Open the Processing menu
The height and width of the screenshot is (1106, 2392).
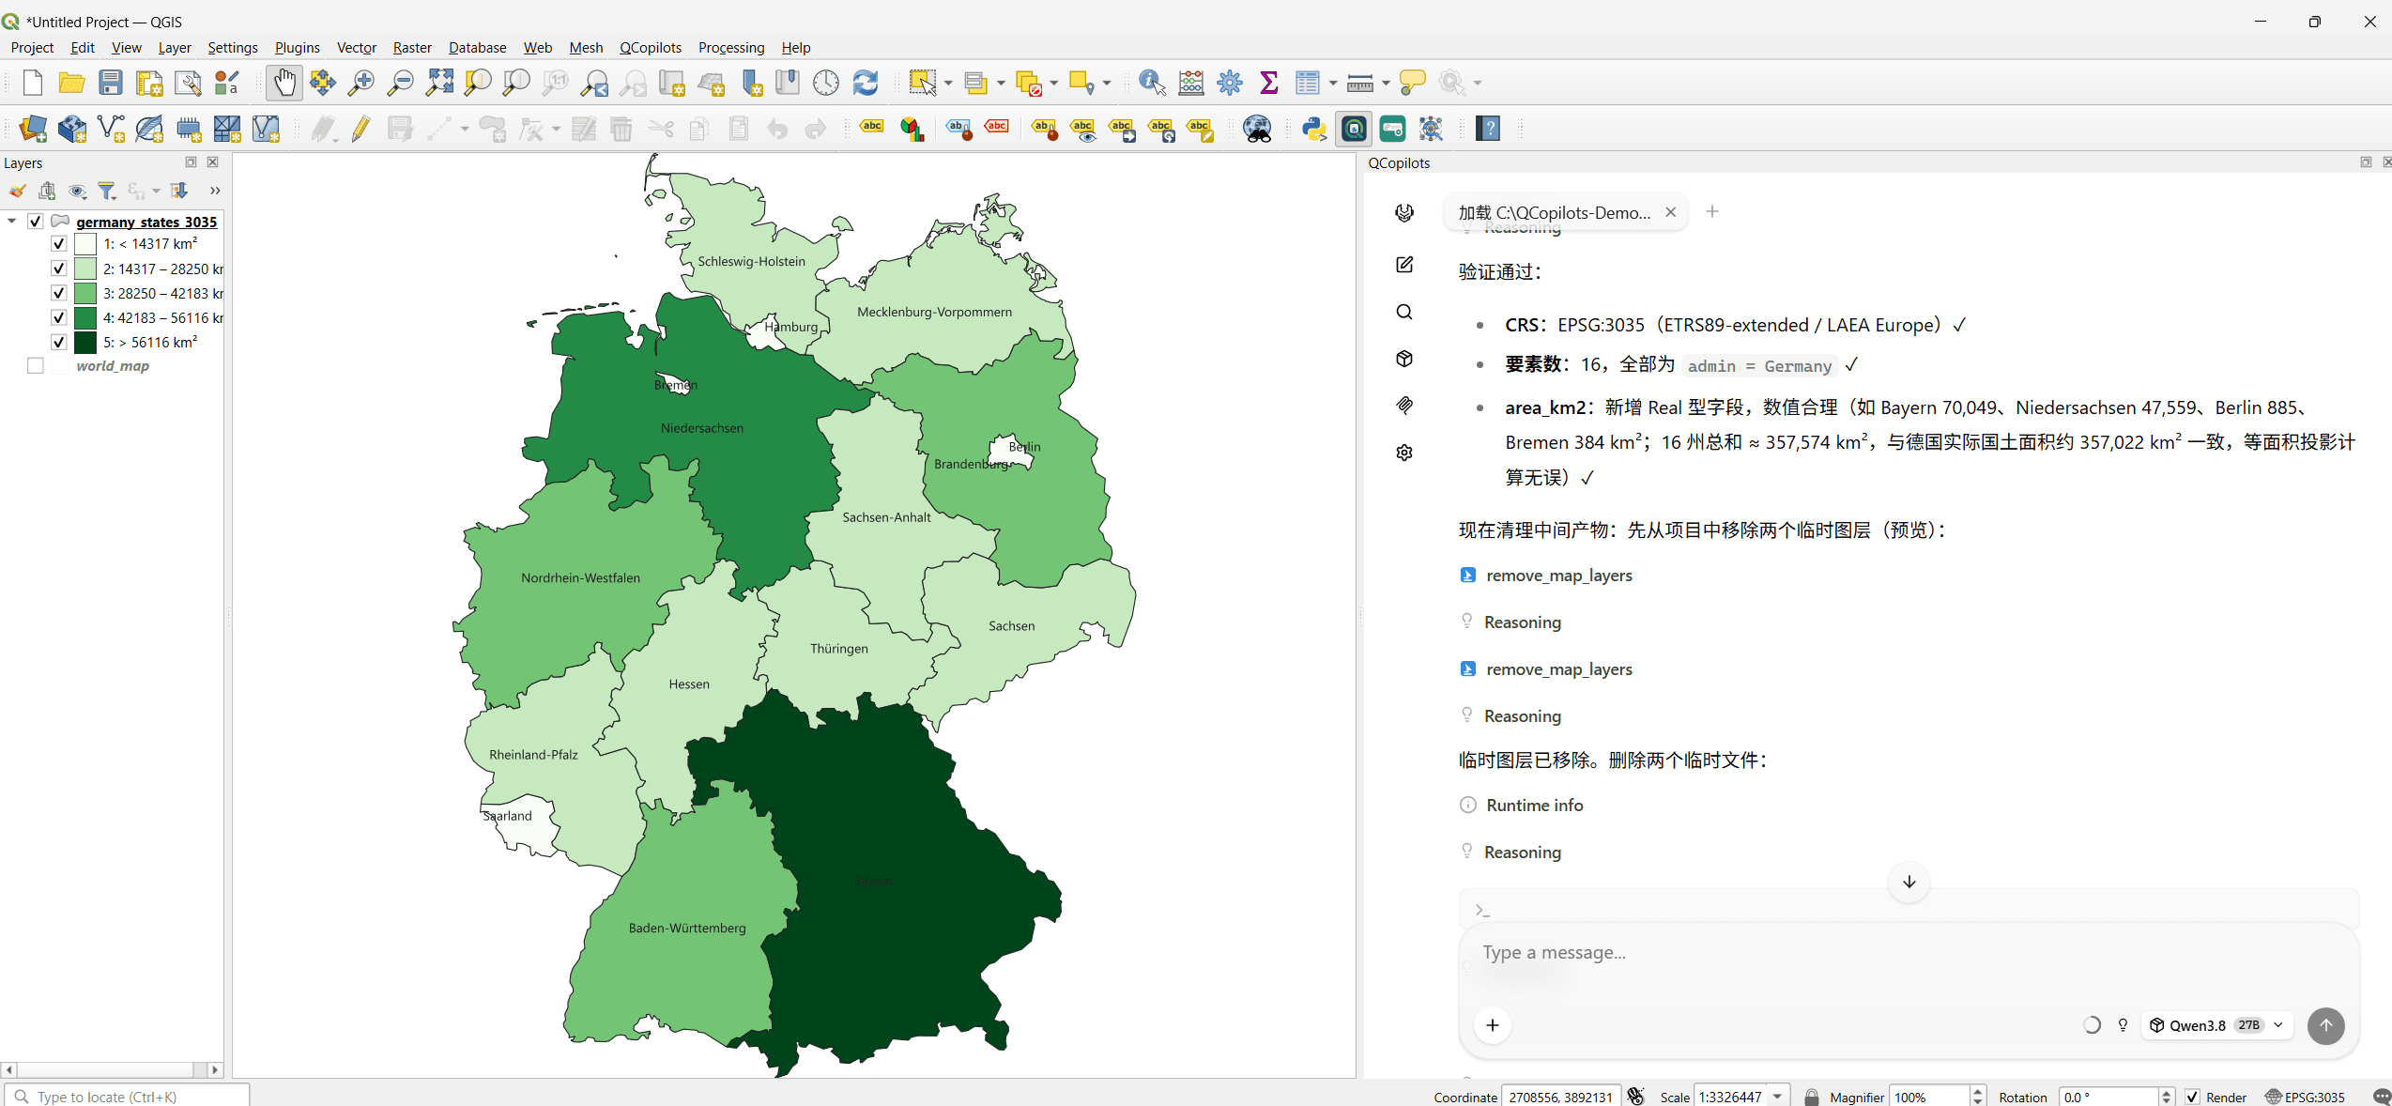731,47
